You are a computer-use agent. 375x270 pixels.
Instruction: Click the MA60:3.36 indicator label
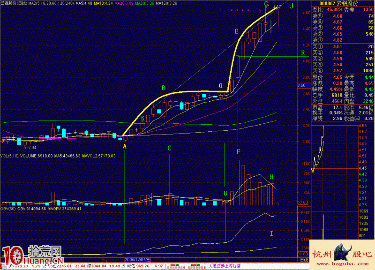point(144,3)
